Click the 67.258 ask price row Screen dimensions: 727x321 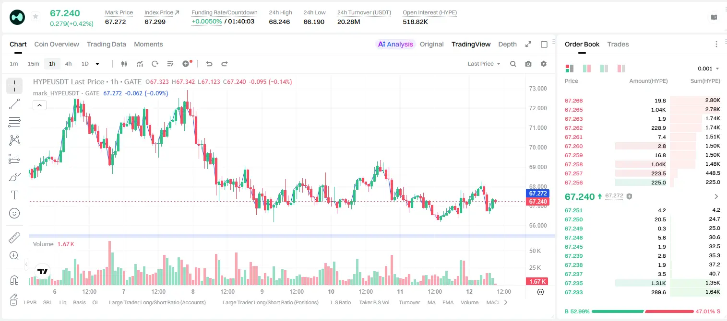tap(642, 164)
